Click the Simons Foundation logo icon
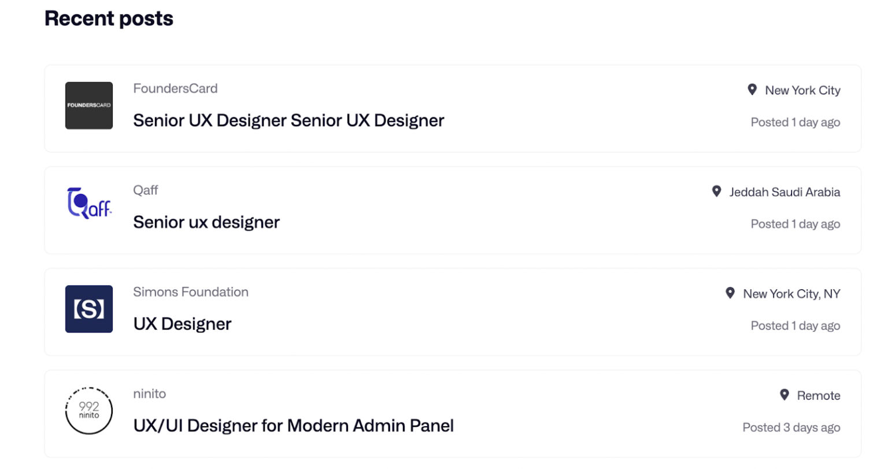This screenshot has height=469, width=888. (x=88, y=309)
